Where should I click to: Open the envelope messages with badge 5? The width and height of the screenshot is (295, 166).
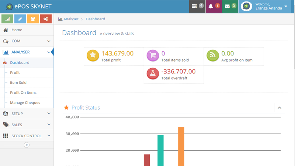point(230,6)
